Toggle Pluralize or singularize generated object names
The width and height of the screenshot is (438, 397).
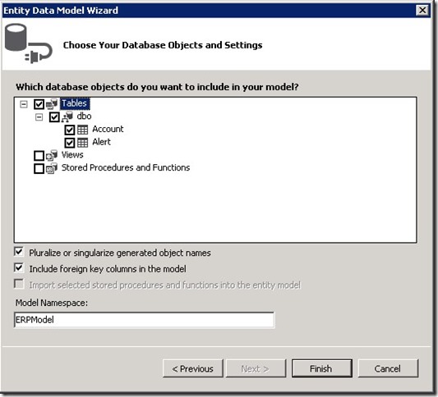click(19, 252)
